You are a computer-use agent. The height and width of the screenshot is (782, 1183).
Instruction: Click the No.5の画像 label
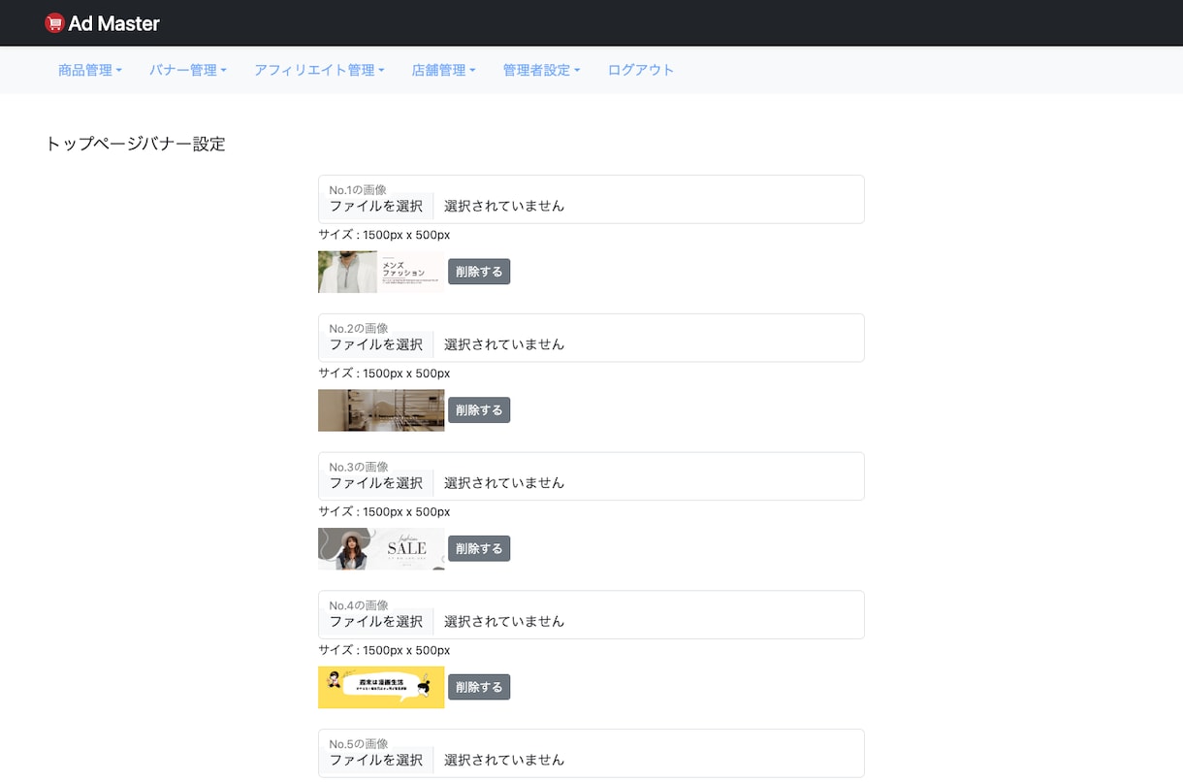[358, 744]
